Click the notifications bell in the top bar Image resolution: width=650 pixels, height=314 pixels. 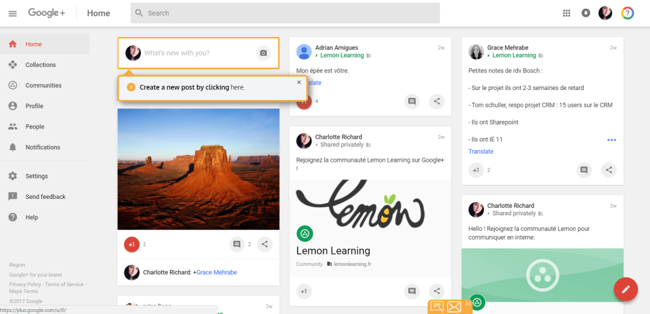point(586,13)
